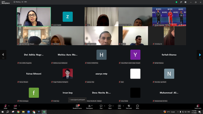Open the Windows Start menu
The image size is (203, 114).
(3, 112)
